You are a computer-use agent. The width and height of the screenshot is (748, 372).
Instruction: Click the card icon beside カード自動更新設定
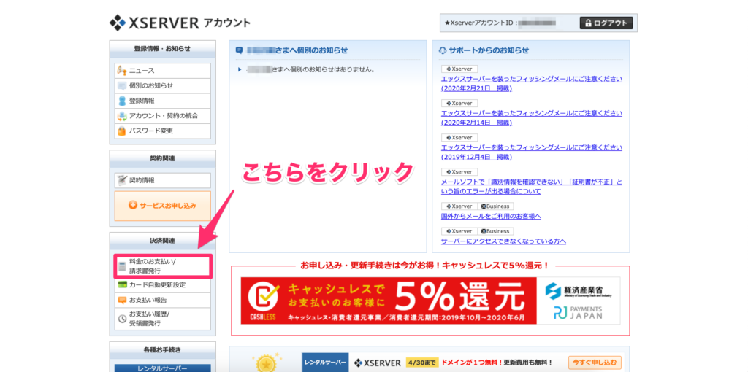(x=122, y=284)
